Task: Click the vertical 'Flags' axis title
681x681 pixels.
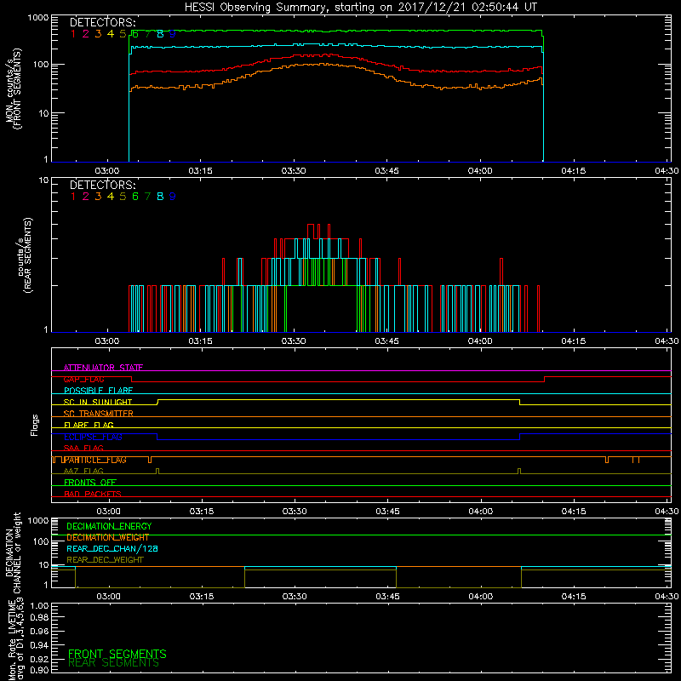Action: point(35,425)
